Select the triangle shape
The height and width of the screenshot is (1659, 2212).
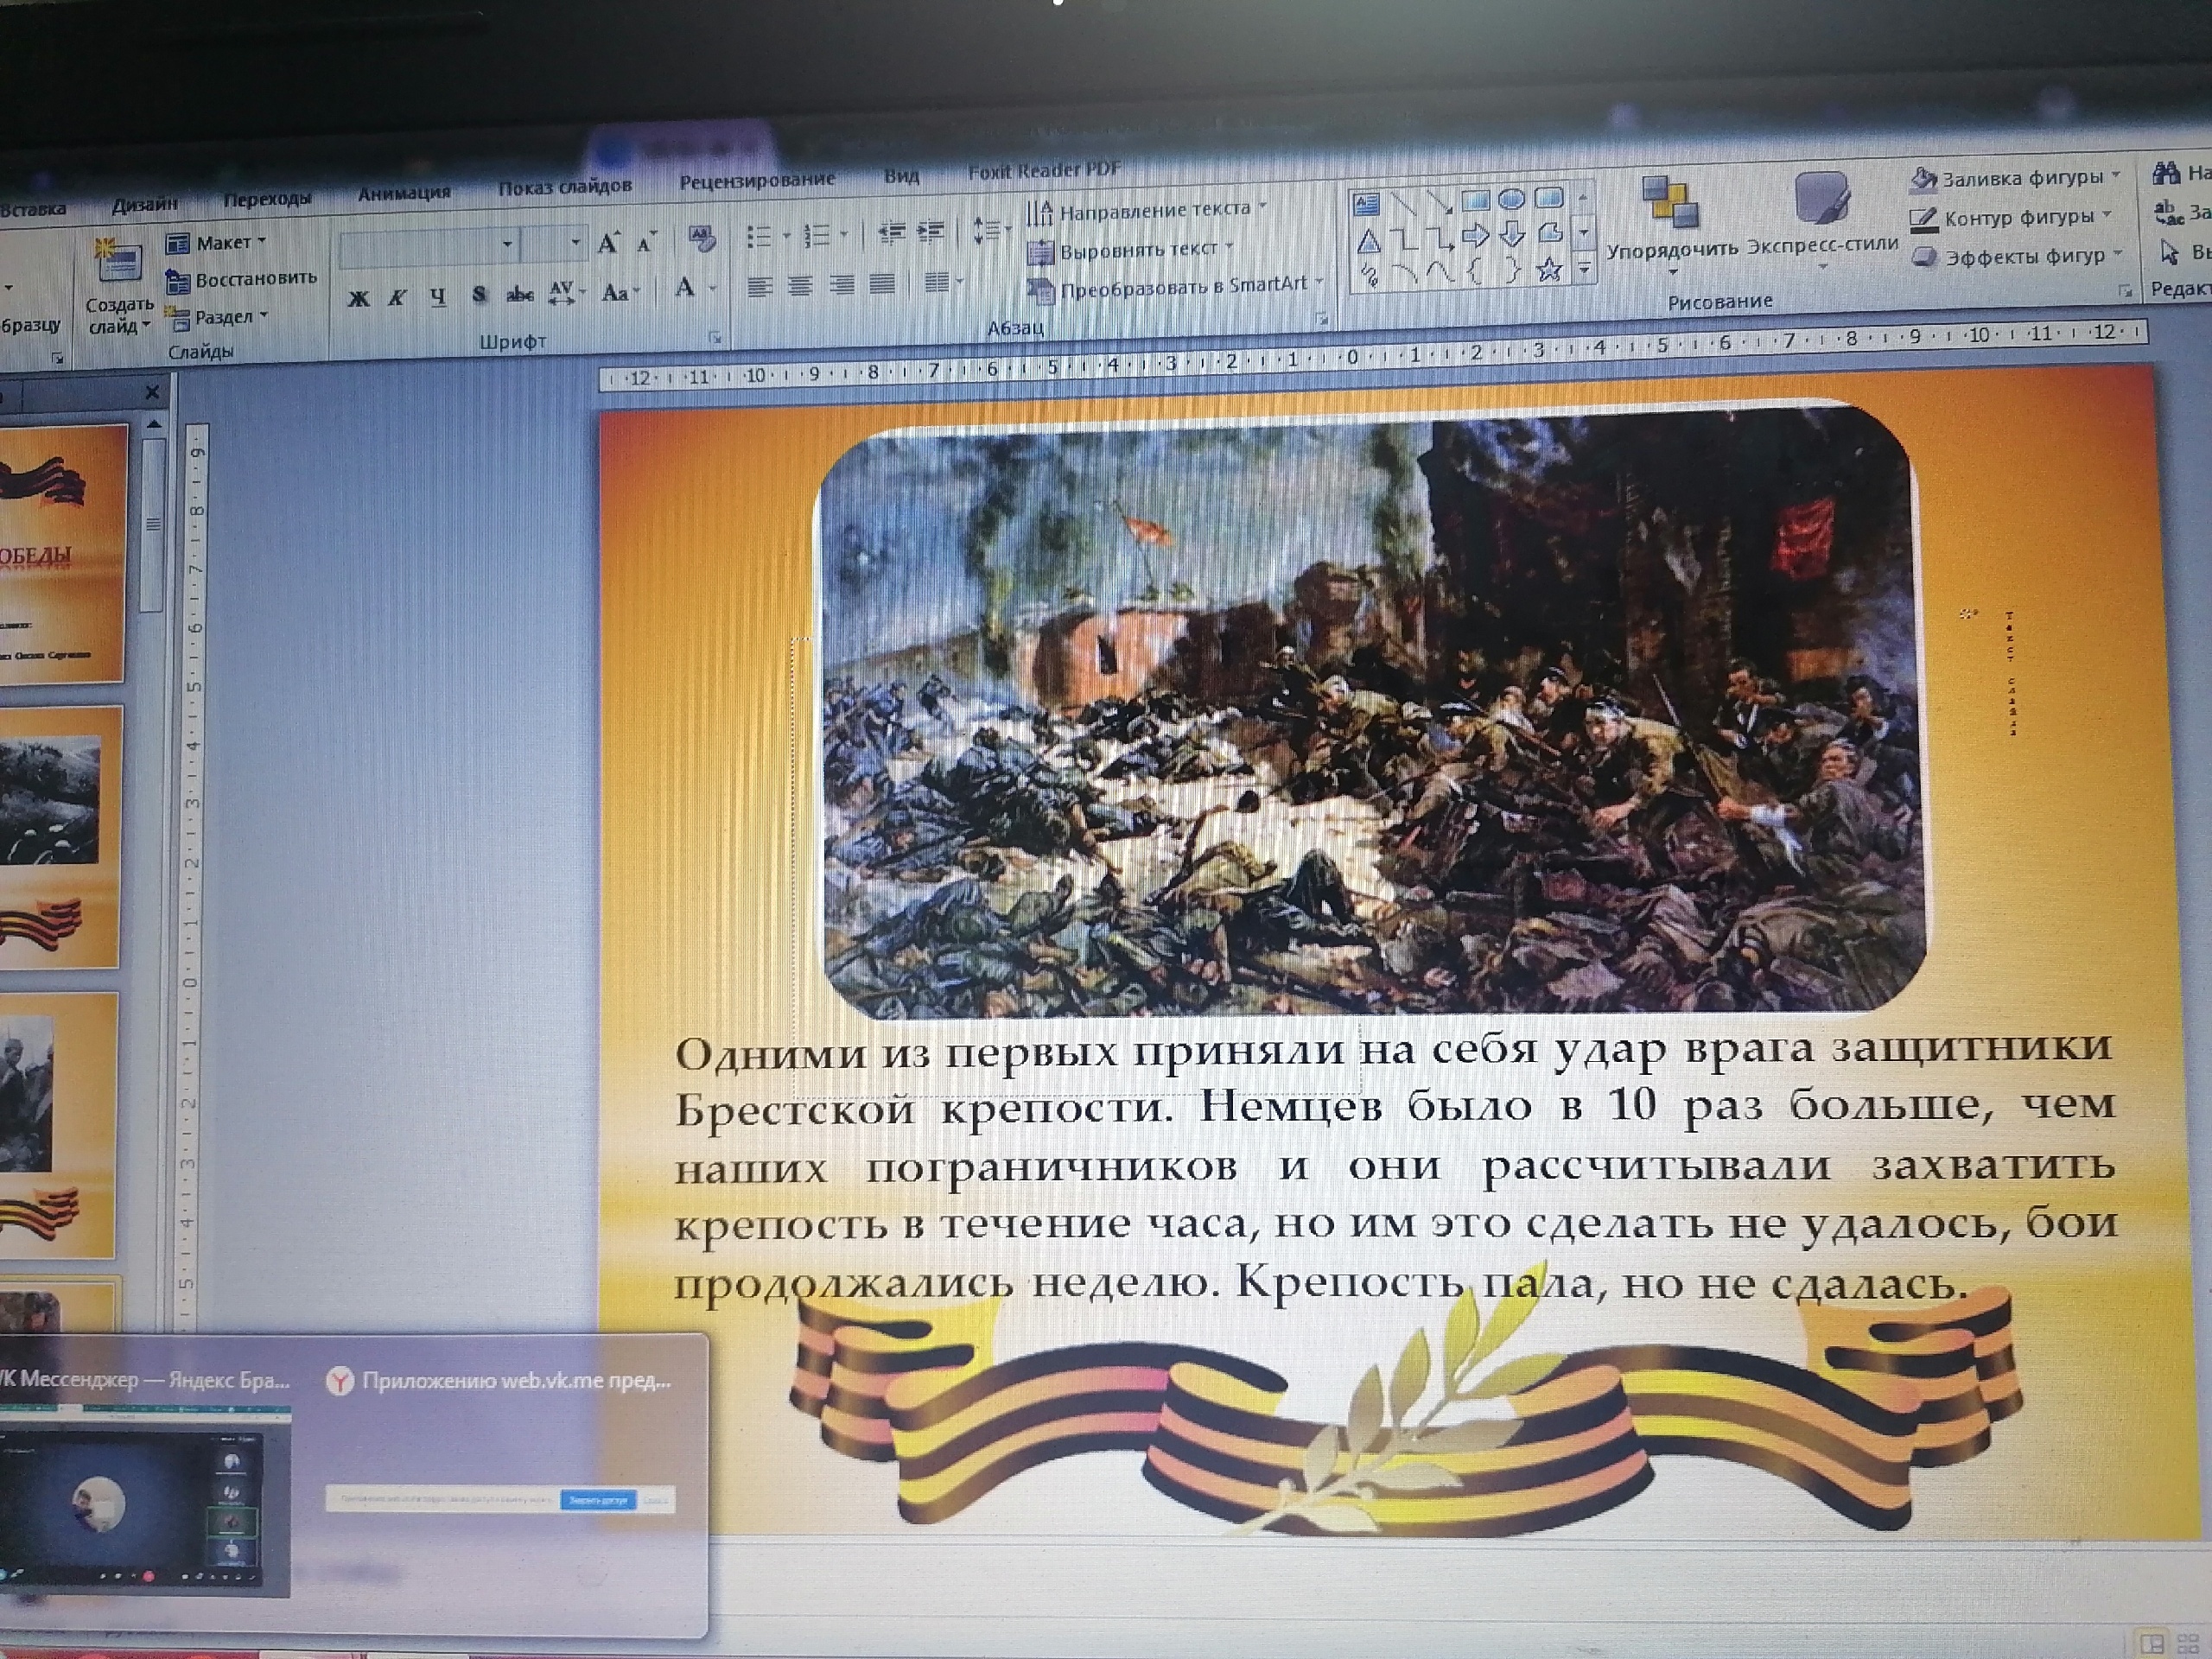1368,241
